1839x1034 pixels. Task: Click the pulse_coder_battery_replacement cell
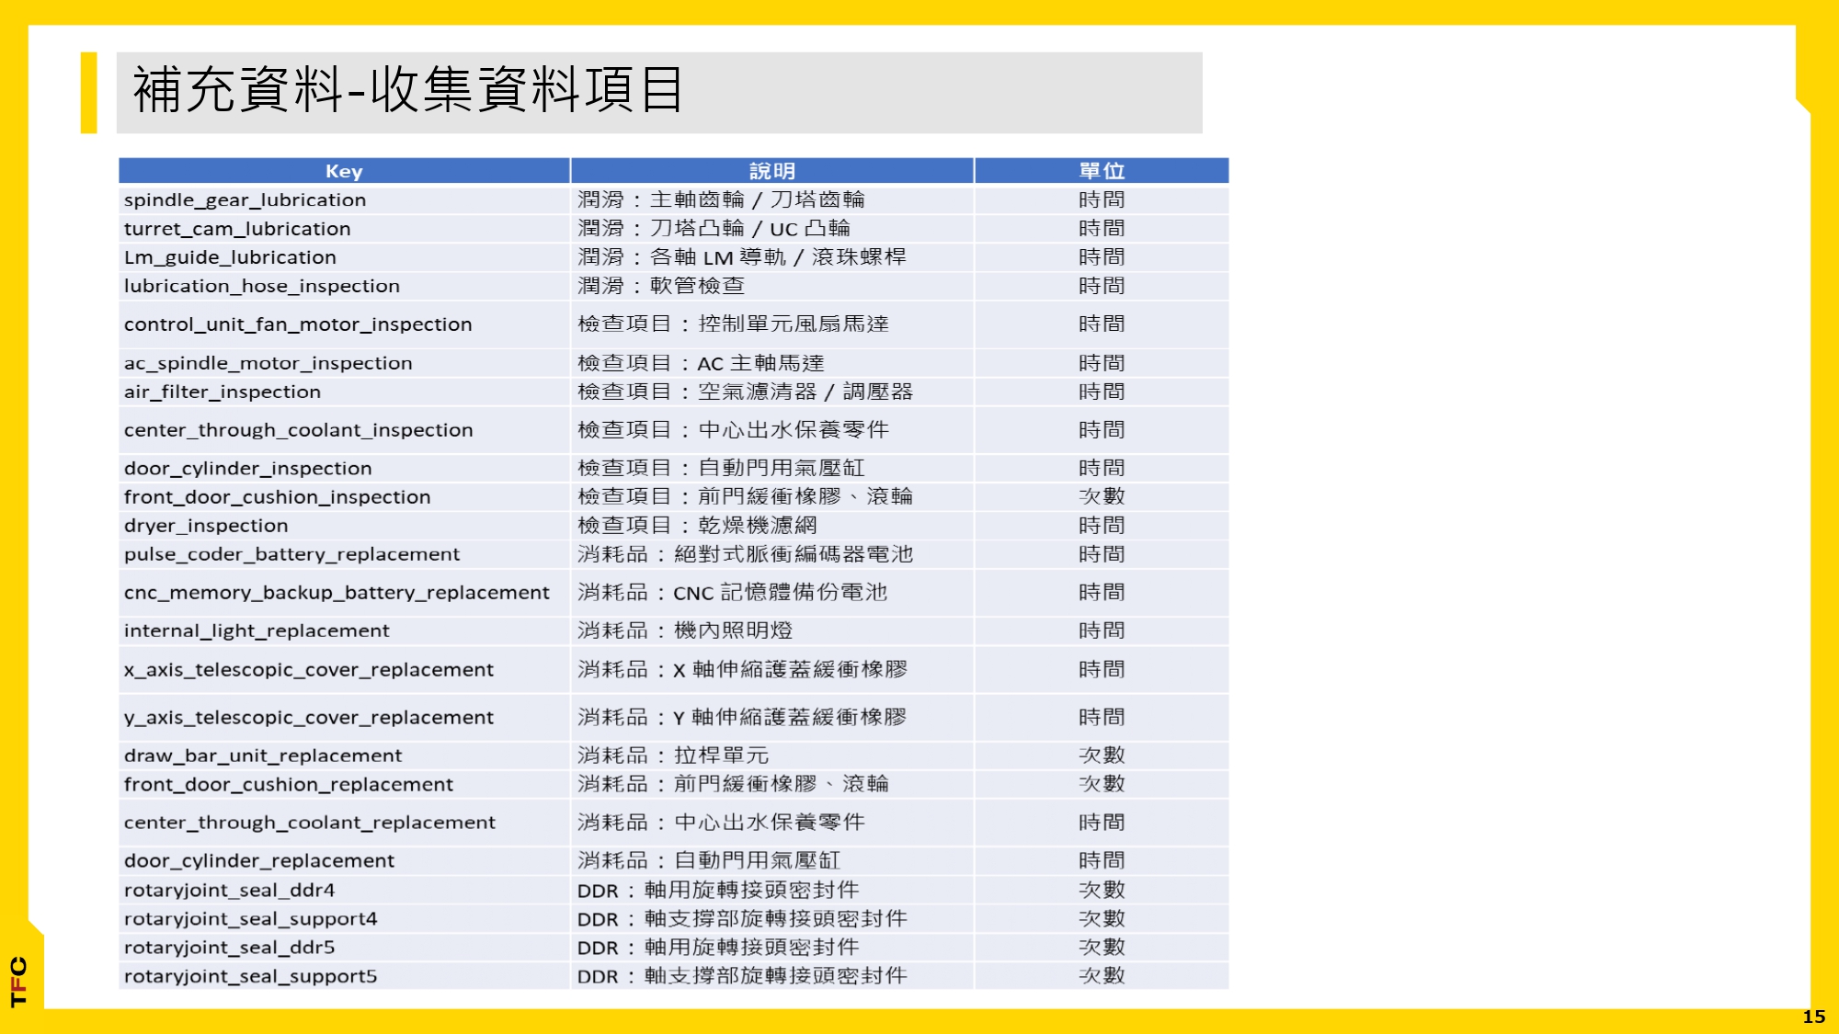tap(344, 554)
